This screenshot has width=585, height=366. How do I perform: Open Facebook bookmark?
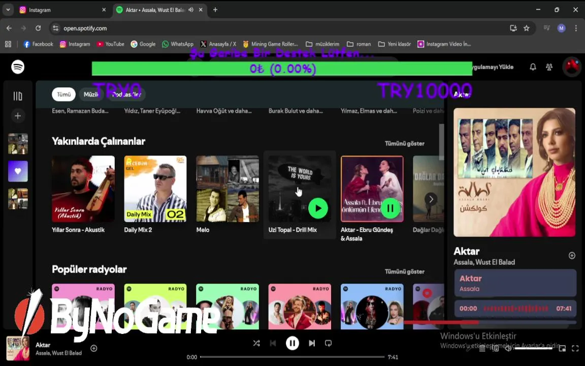(38, 44)
